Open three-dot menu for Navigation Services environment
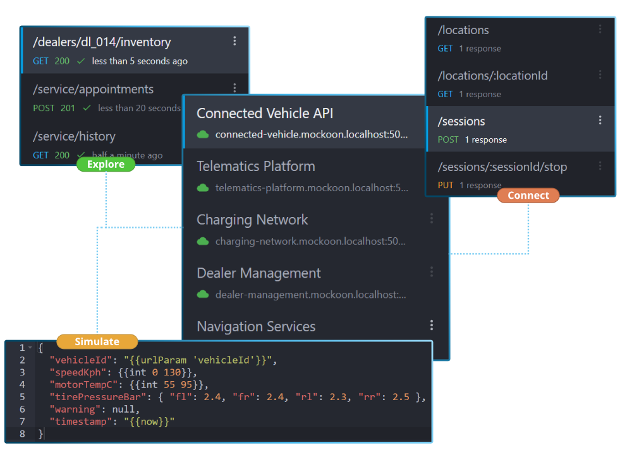Image resolution: width=632 pixels, height=455 pixels. [432, 325]
